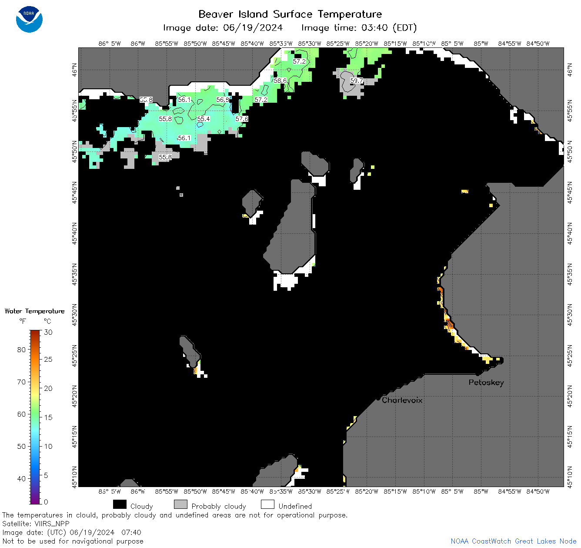Click the 0 Celsius scale tick
This screenshot has height=548, width=581.
[x=47, y=502]
